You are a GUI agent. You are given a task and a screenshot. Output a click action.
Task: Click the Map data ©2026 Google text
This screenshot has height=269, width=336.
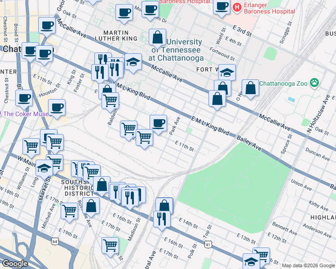point(308,265)
